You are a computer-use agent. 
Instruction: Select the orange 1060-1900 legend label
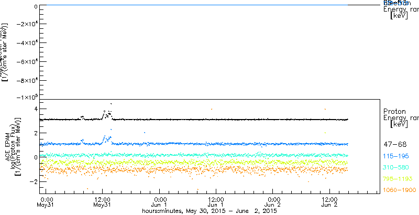point(400,190)
